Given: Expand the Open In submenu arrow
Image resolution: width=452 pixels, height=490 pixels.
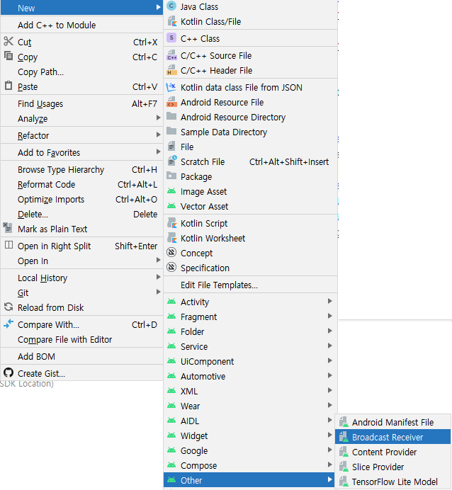Looking at the screenshot, I should pyautogui.click(x=159, y=261).
